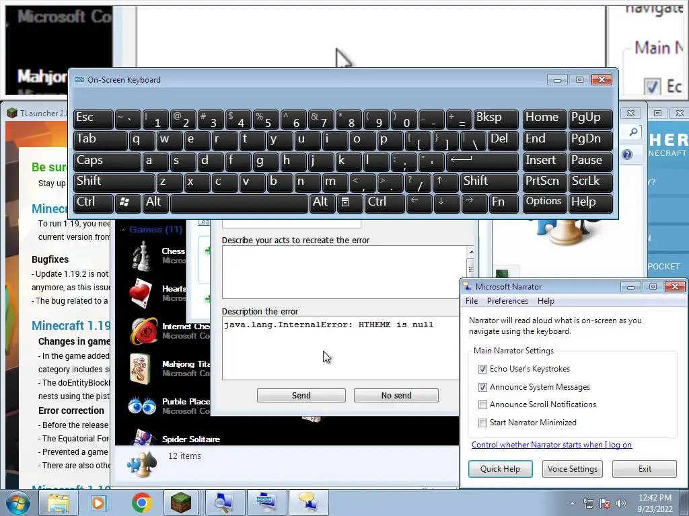Click No send button in error dialog
Screen dimensions: 689x516
(396, 395)
